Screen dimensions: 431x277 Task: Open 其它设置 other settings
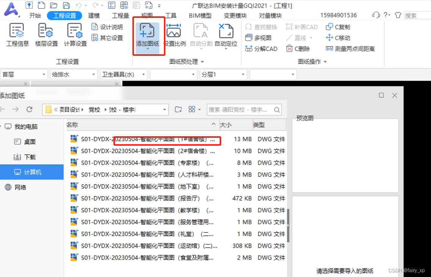[x=107, y=38]
